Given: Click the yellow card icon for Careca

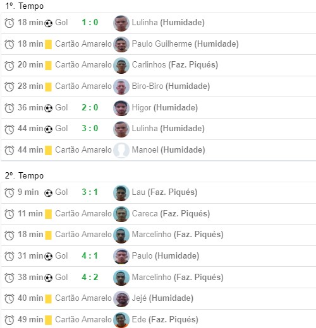Looking at the screenshot, I should pyautogui.click(x=48, y=214).
